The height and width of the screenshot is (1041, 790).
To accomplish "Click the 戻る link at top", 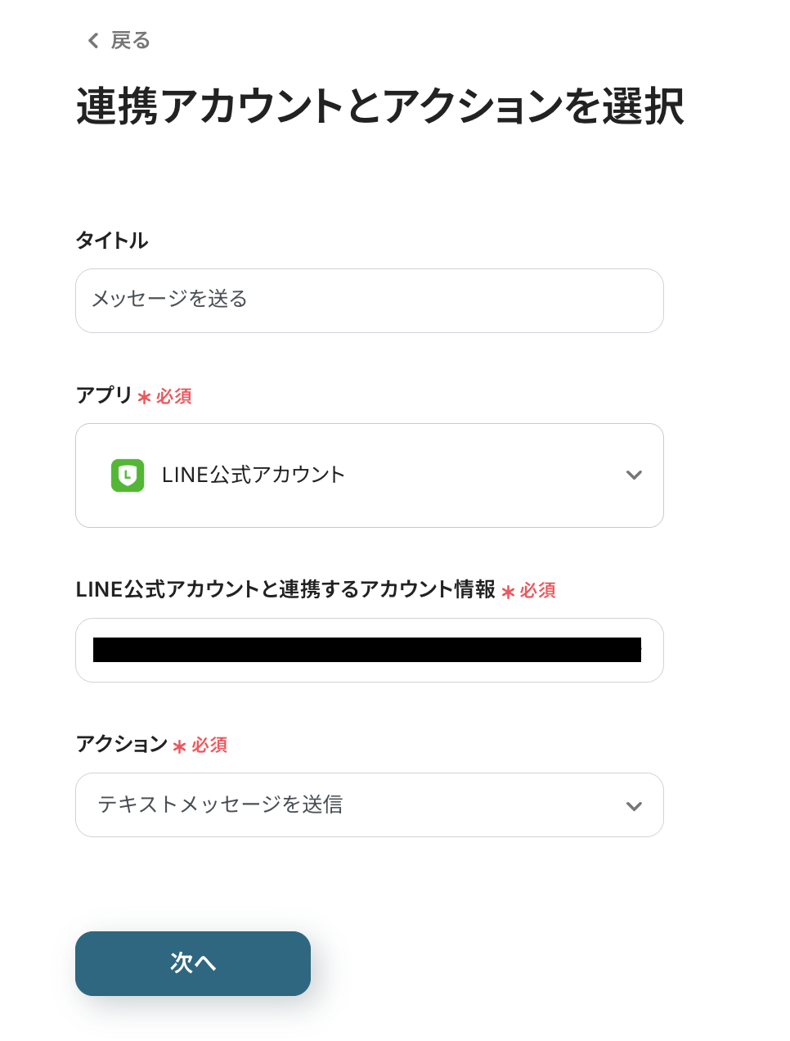I will tap(131, 40).
